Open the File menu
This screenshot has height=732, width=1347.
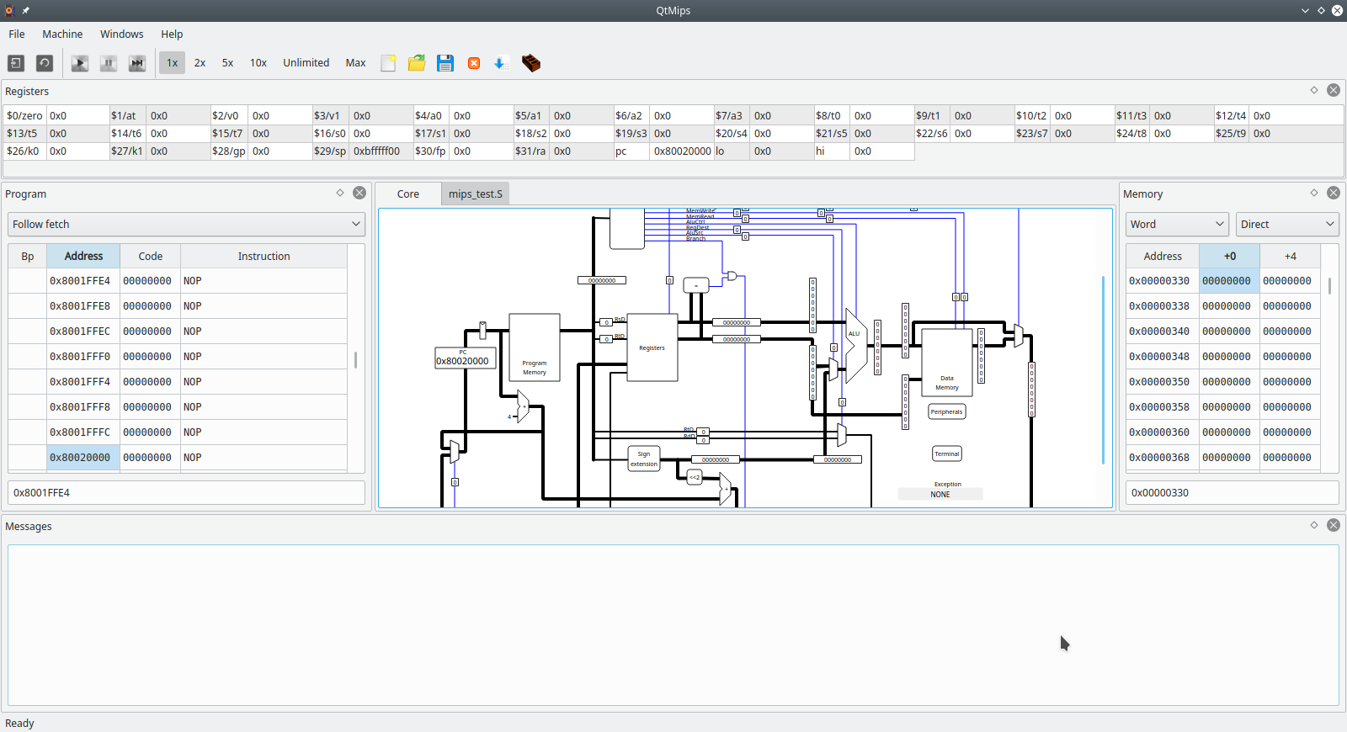pyautogui.click(x=17, y=34)
